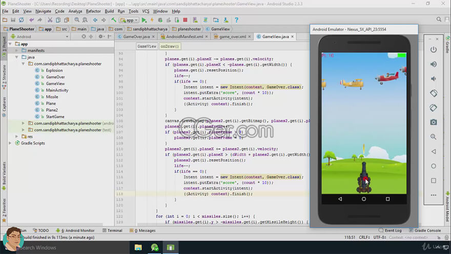Switch to the game_over.xml tab
Image resolution: width=451 pixels, height=254 pixels.
click(232, 36)
